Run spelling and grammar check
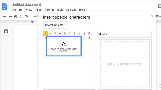The height and width of the screenshot is (90, 161). 21,17
